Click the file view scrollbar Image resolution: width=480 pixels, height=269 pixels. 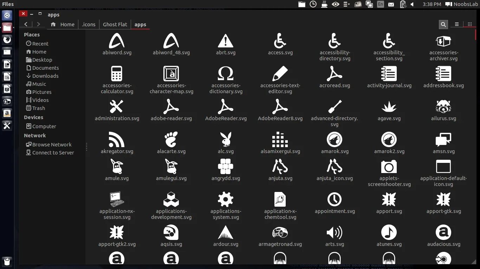click(x=475, y=35)
